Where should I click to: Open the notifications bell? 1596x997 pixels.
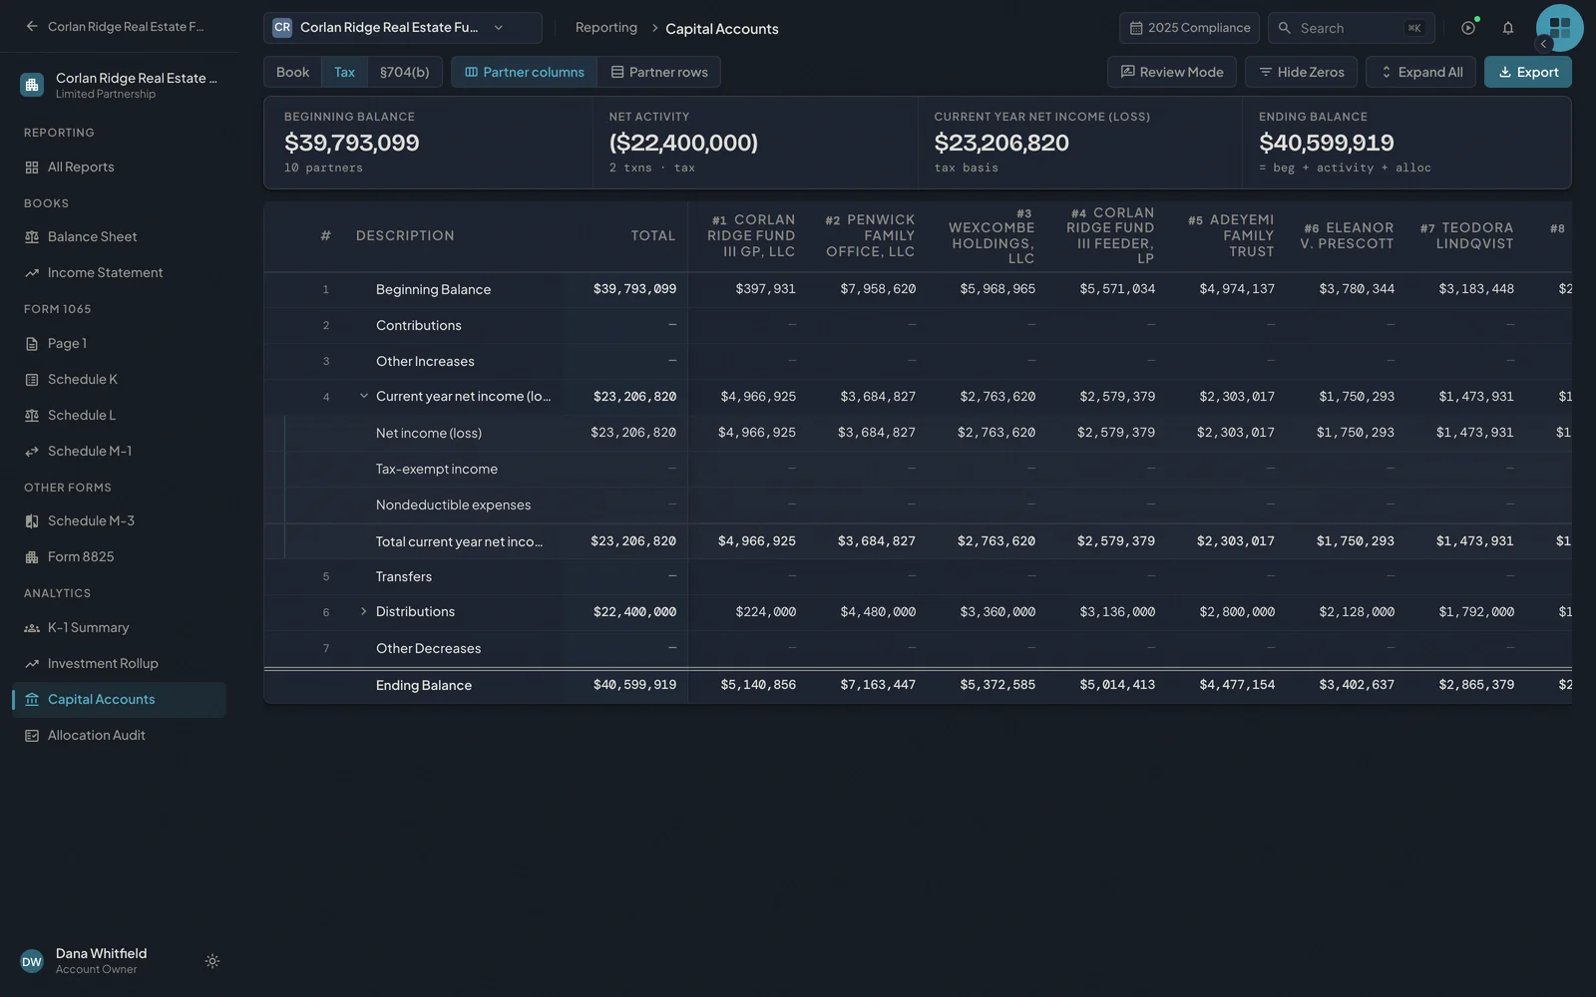[x=1508, y=28]
